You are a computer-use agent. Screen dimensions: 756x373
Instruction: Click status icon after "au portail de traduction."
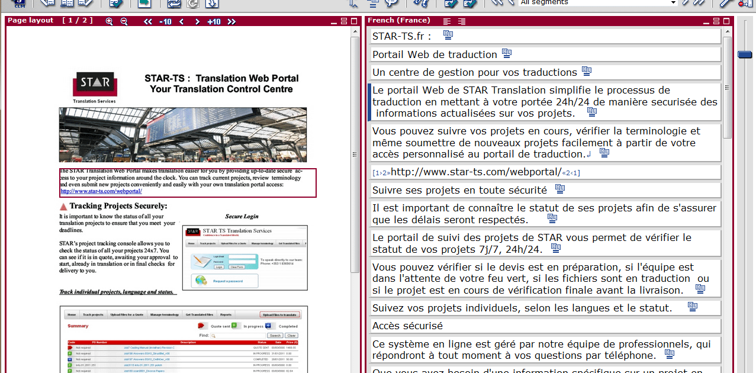[604, 153]
